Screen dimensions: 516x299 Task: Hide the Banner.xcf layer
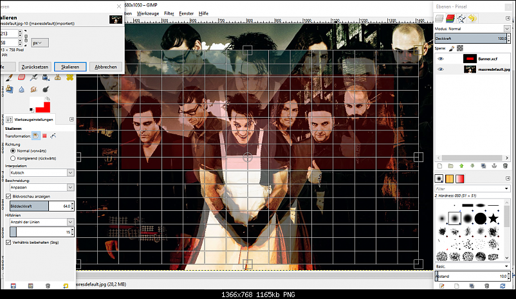click(441, 59)
